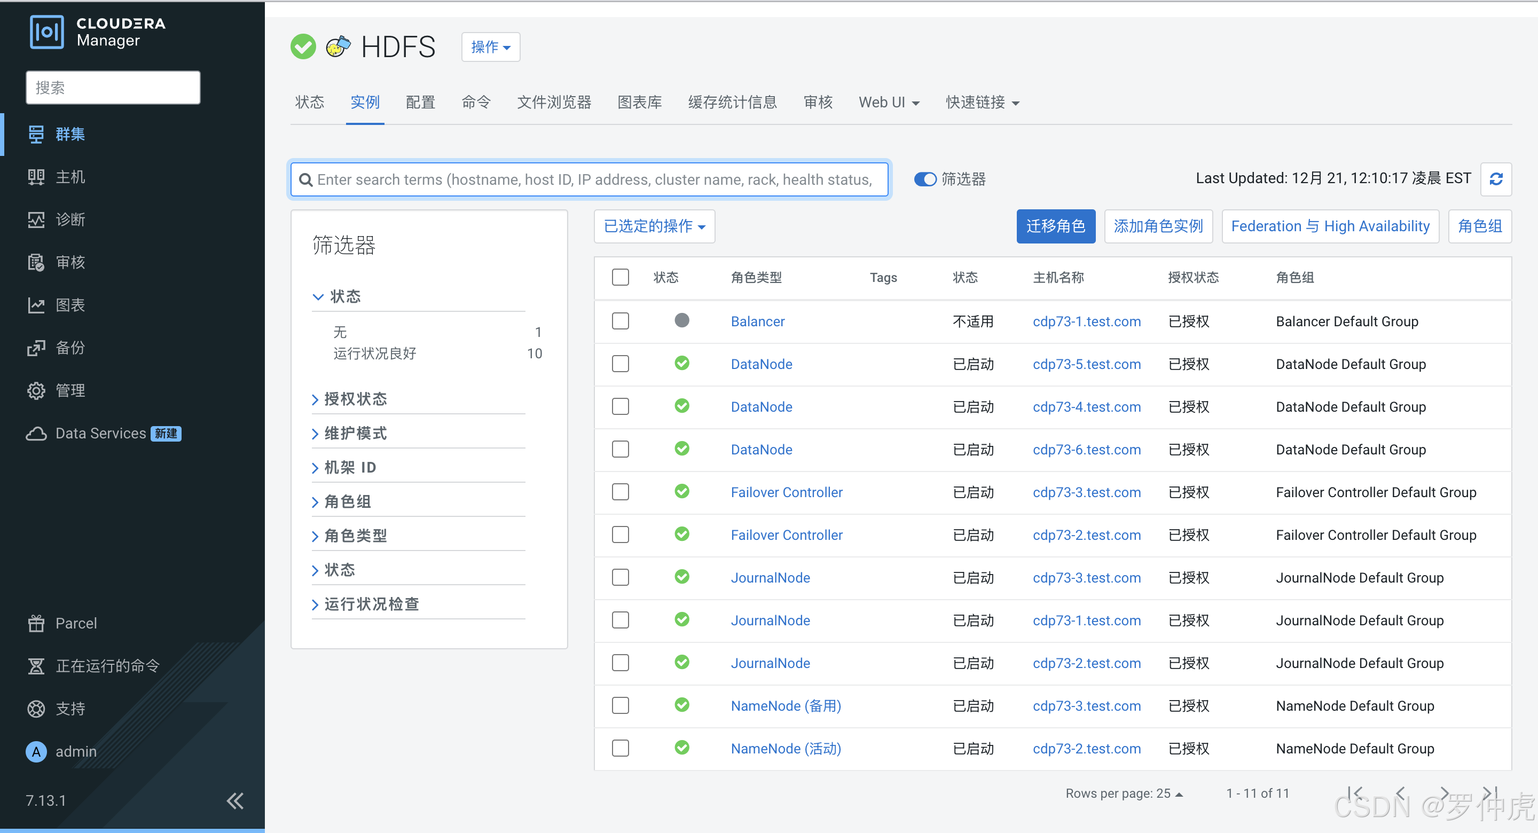This screenshot has width=1538, height=833.
Task: Go to last page pagination arrow
Action: coord(1489,793)
